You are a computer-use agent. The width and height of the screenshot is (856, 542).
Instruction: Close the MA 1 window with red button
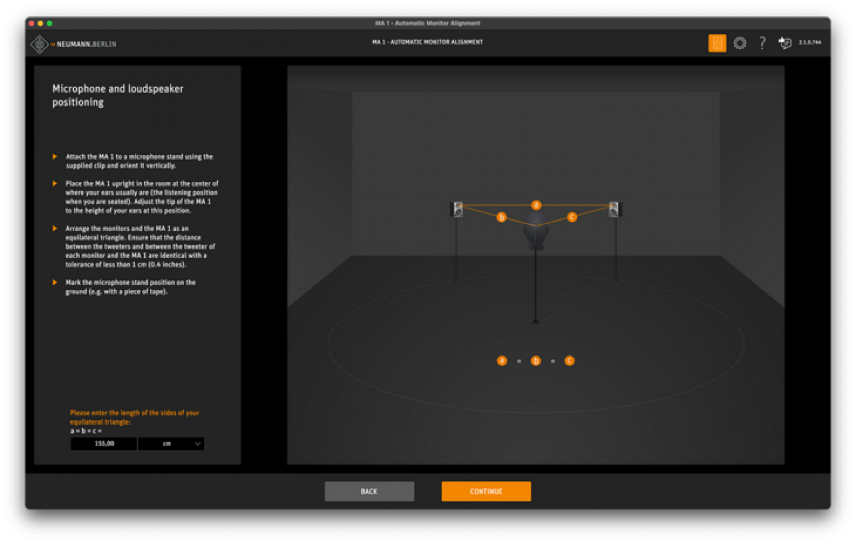coord(32,23)
